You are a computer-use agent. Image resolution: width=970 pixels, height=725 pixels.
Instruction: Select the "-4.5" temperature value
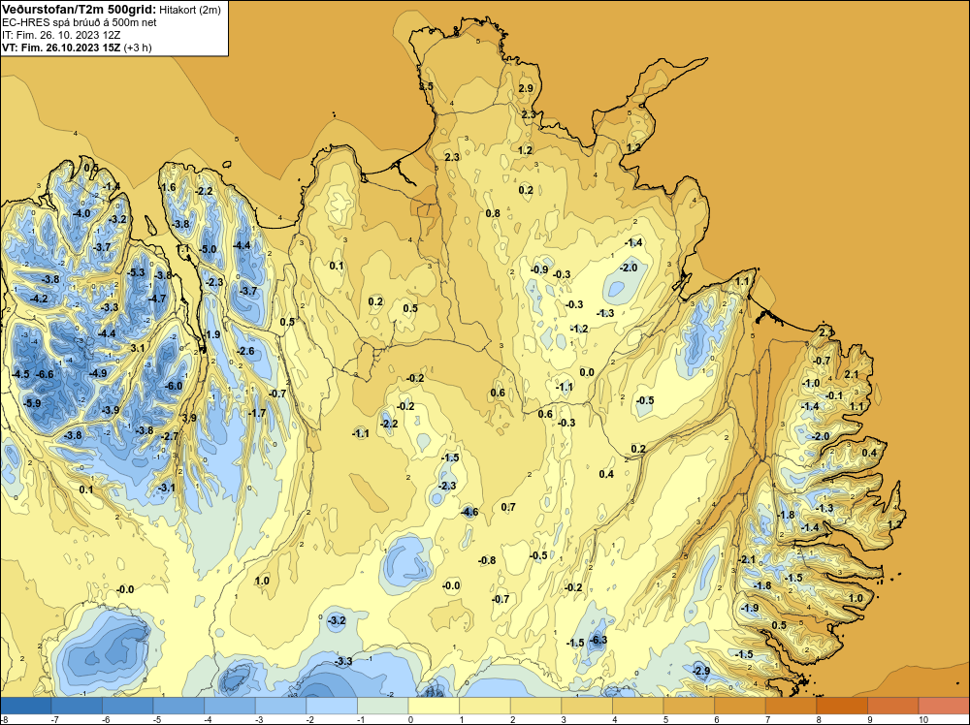20,374
